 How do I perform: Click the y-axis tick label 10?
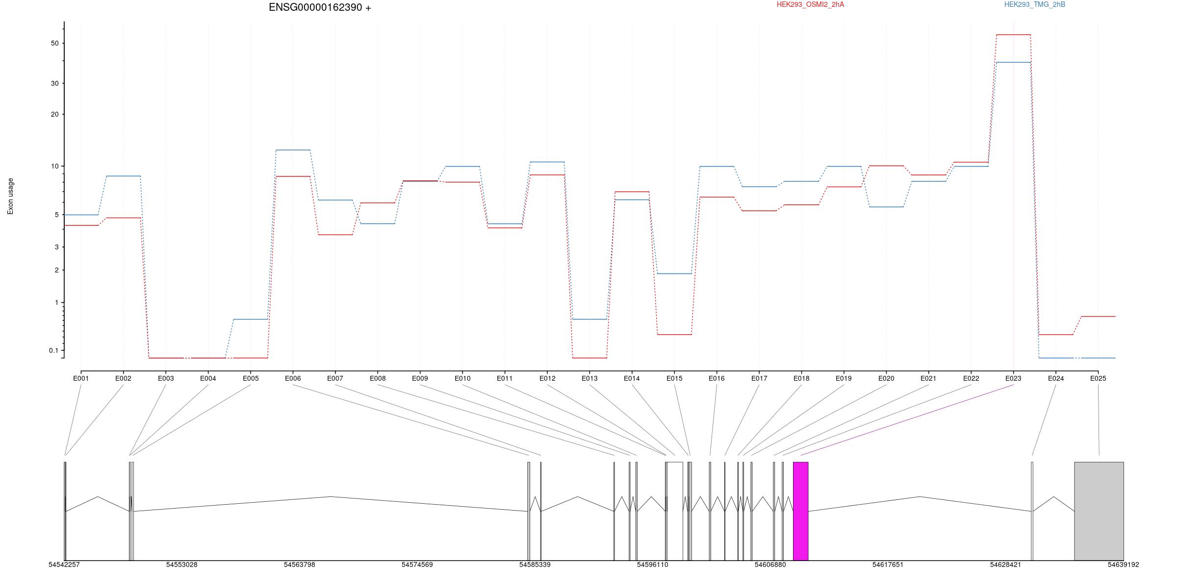(x=54, y=166)
